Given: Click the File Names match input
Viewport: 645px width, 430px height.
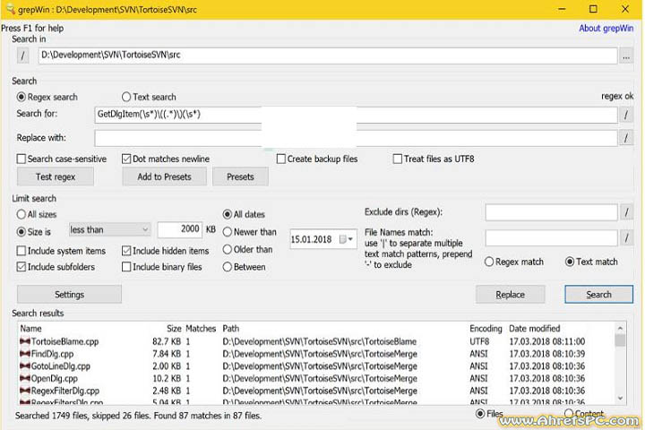Looking at the screenshot, I should [x=551, y=237].
